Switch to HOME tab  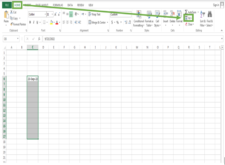coord(17,5)
